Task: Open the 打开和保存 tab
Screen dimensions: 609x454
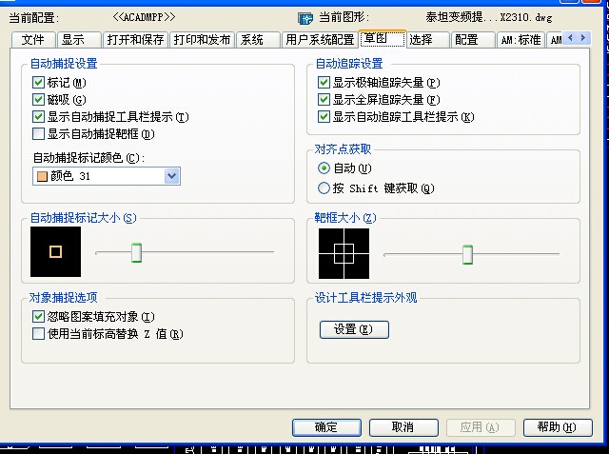Action: pyautogui.click(x=135, y=40)
